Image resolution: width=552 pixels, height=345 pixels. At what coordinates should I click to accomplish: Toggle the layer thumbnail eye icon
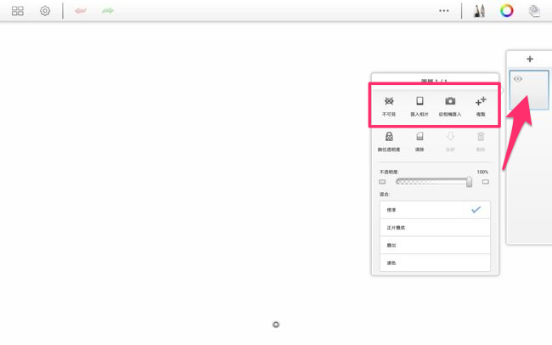(x=517, y=79)
